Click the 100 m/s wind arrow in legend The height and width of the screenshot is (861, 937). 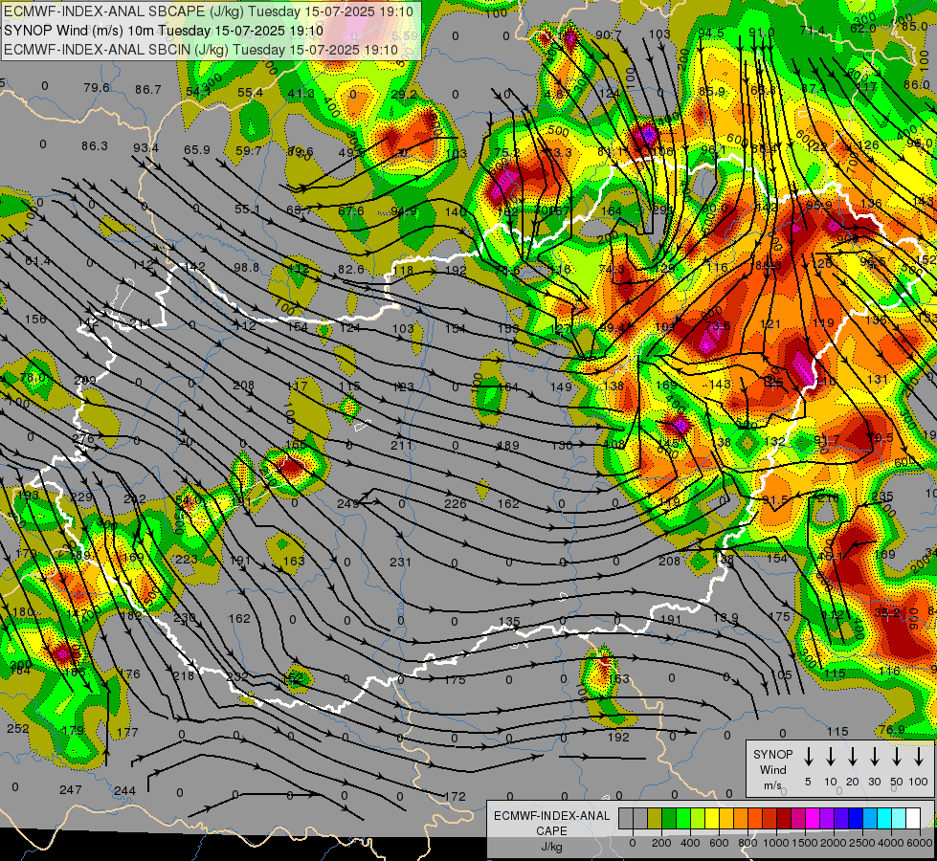pos(919,757)
